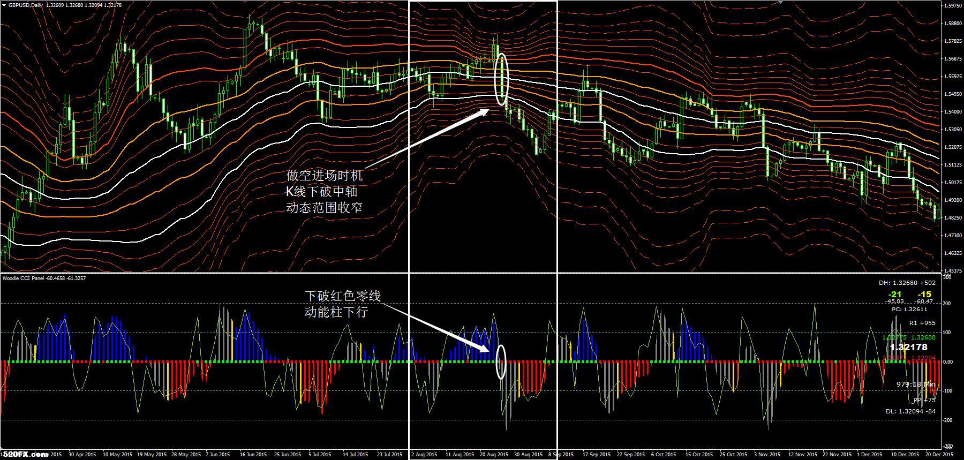
Task: Click date label 2 Aug 2015
Action: [x=424, y=455]
